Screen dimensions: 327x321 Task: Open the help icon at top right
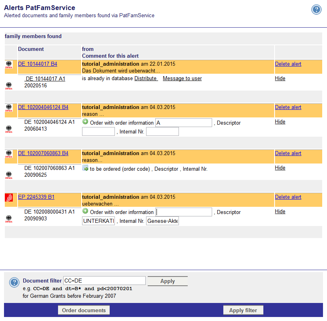pyautogui.click(x=317, y=10)
